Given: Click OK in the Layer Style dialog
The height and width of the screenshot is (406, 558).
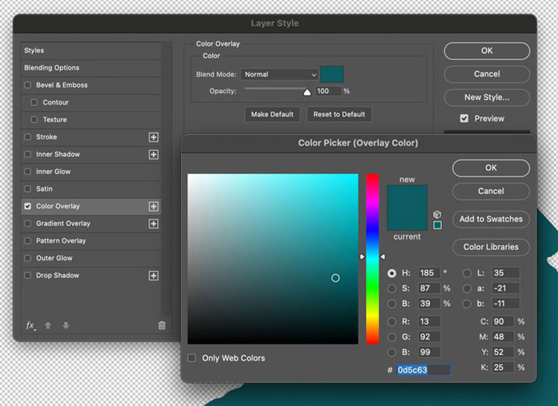Looking at the screenshot, I should coord(487,51).
